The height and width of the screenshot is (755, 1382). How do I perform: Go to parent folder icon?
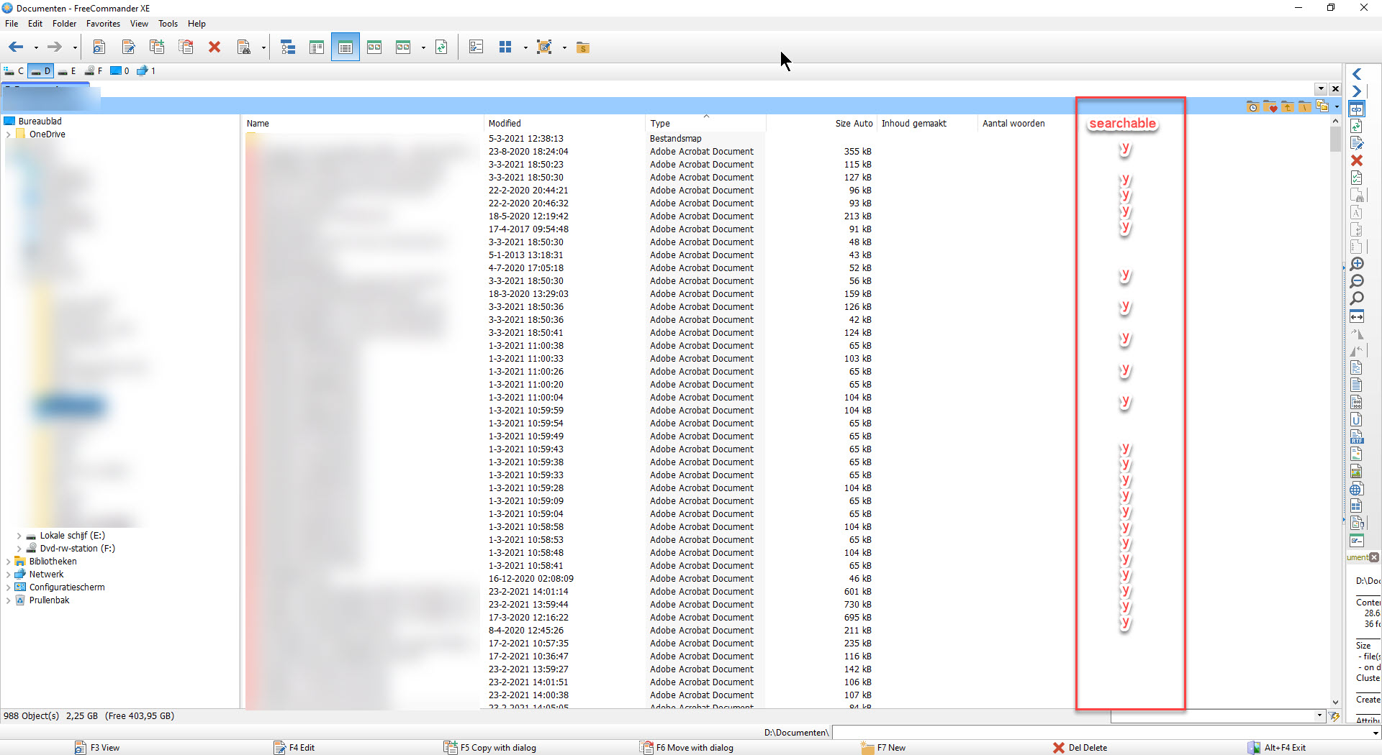(1287, 107)
